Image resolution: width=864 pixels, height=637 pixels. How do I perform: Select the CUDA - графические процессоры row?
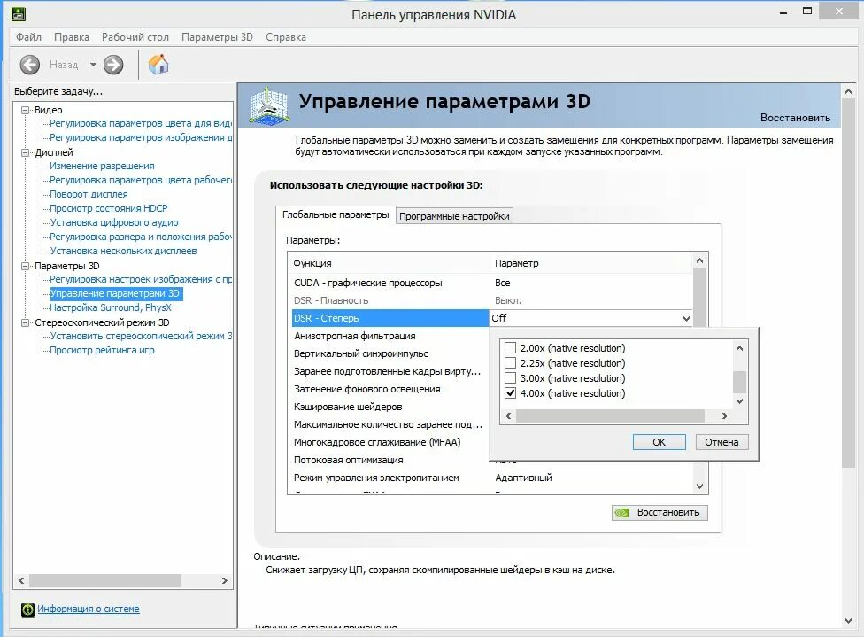pyautogui.click(x=490, y=283)
